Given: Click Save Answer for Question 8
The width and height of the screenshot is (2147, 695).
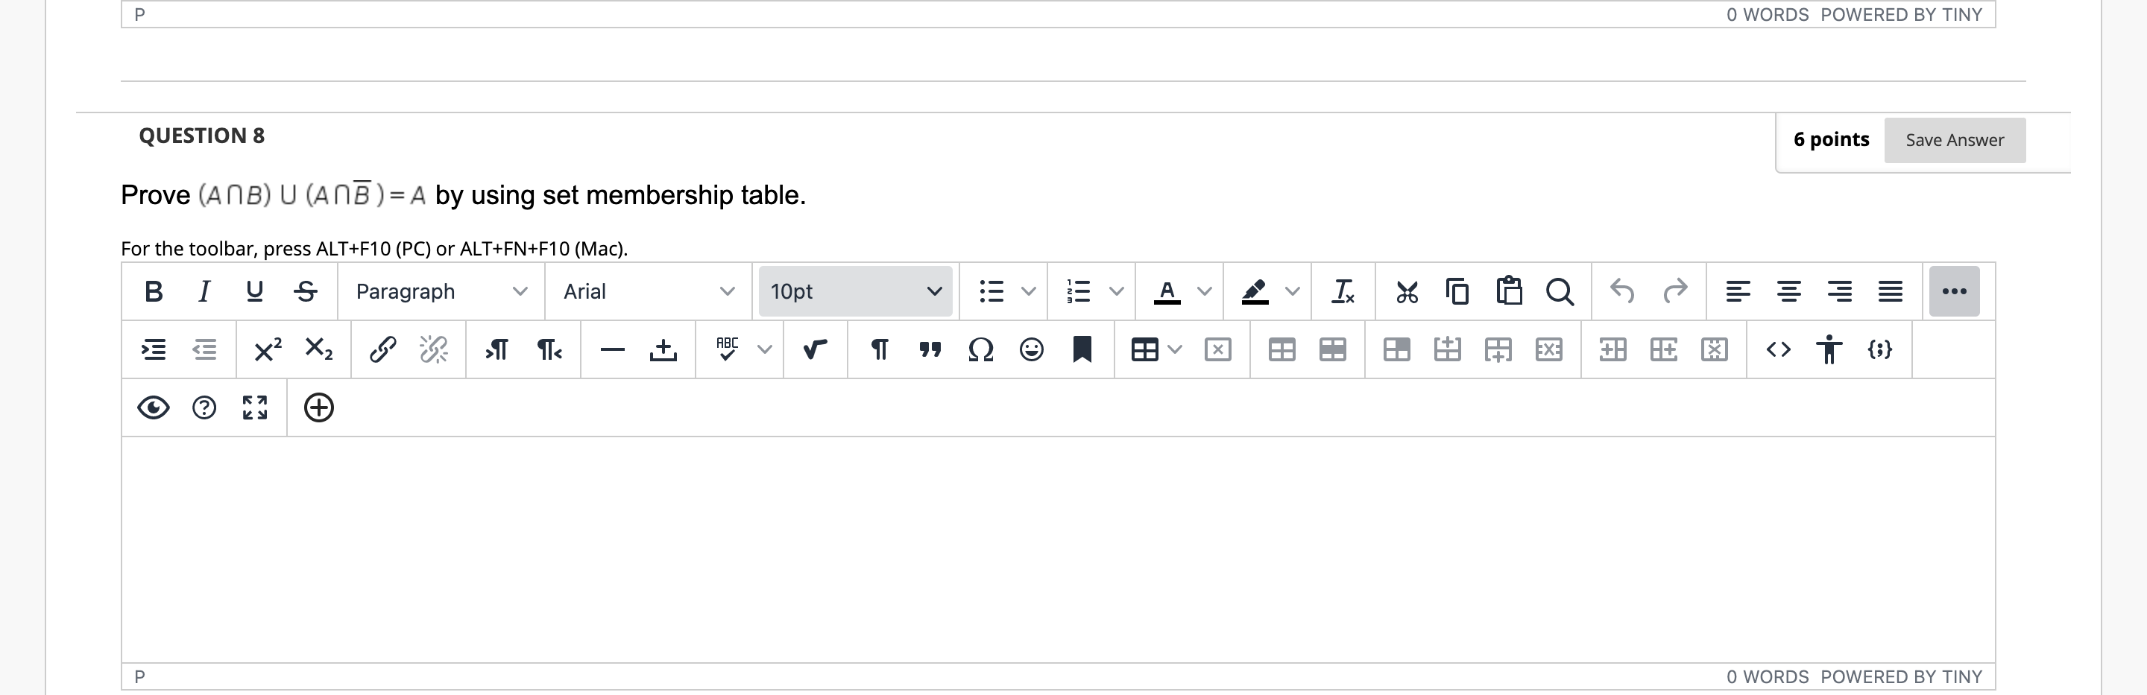Looking at the screenshot, I should tap(1955, 140).
